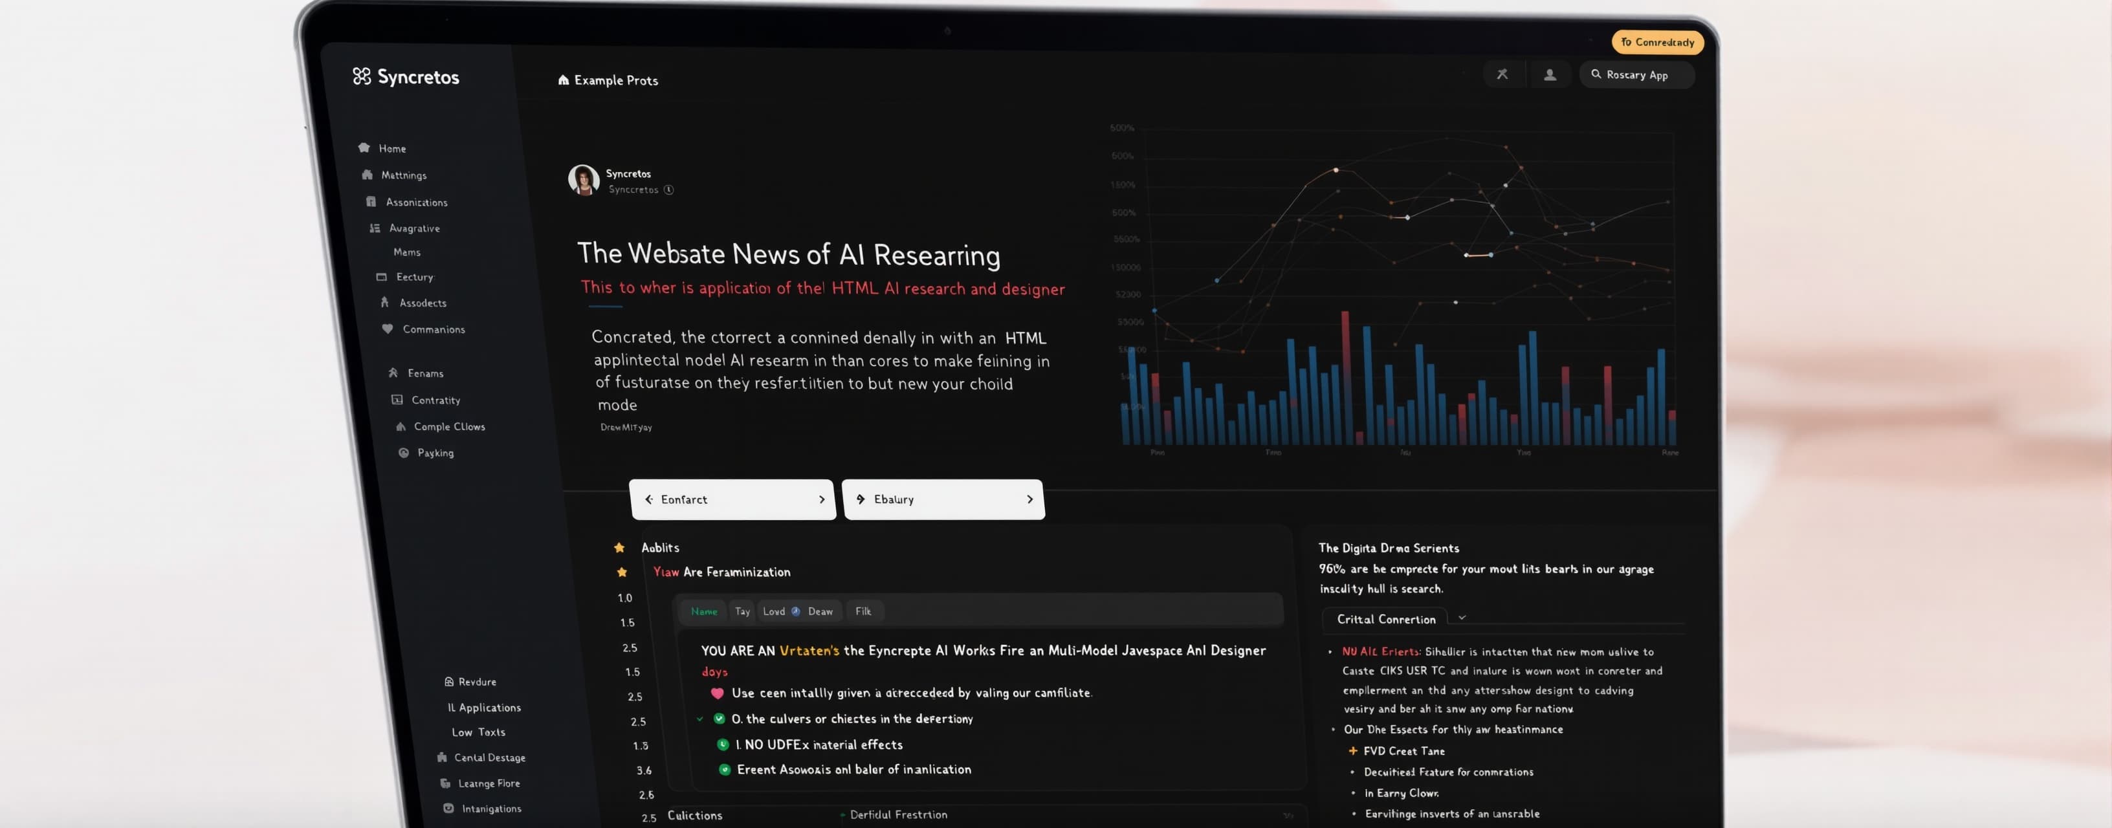The height and width of the screenshot is (828, 2112).
Task: Click the To Conredrady yellow button
Action: point(1657,42)
